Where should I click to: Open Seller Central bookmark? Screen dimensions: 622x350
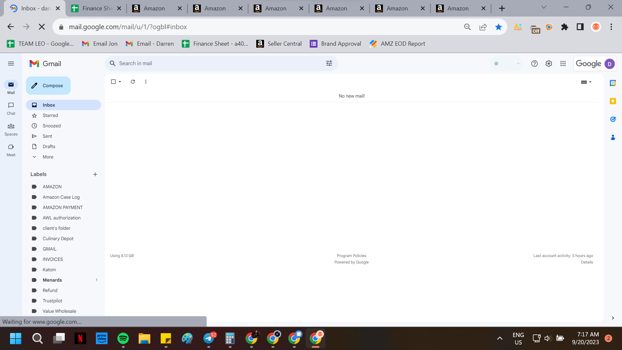click(279, 44)
